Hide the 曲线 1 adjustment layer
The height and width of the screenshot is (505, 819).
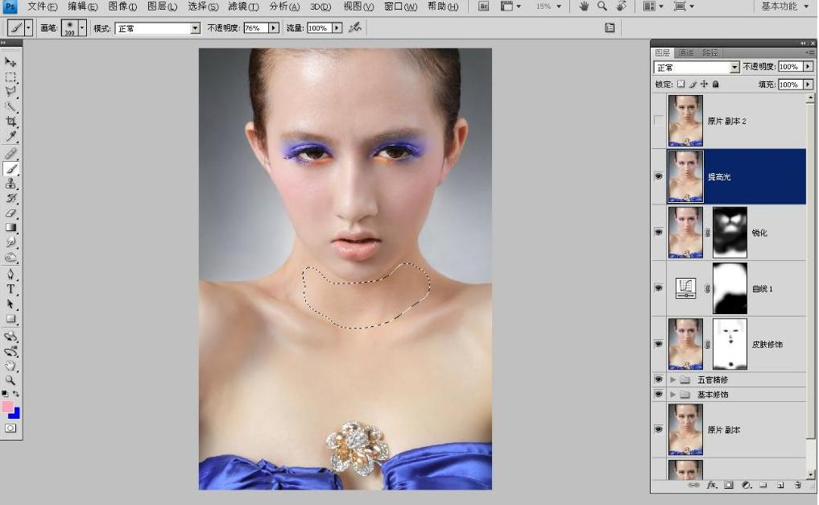tap(659, 288)
